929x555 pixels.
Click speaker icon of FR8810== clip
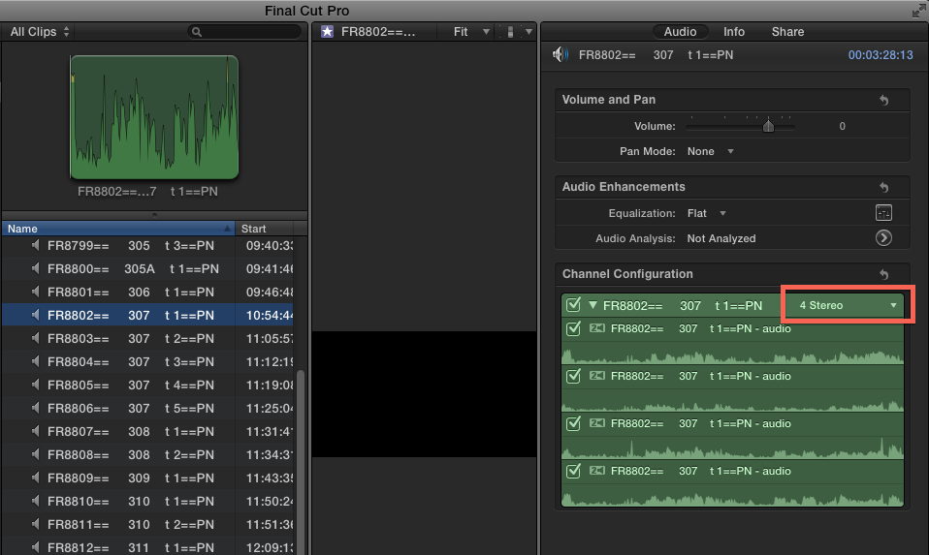point(36,501)
